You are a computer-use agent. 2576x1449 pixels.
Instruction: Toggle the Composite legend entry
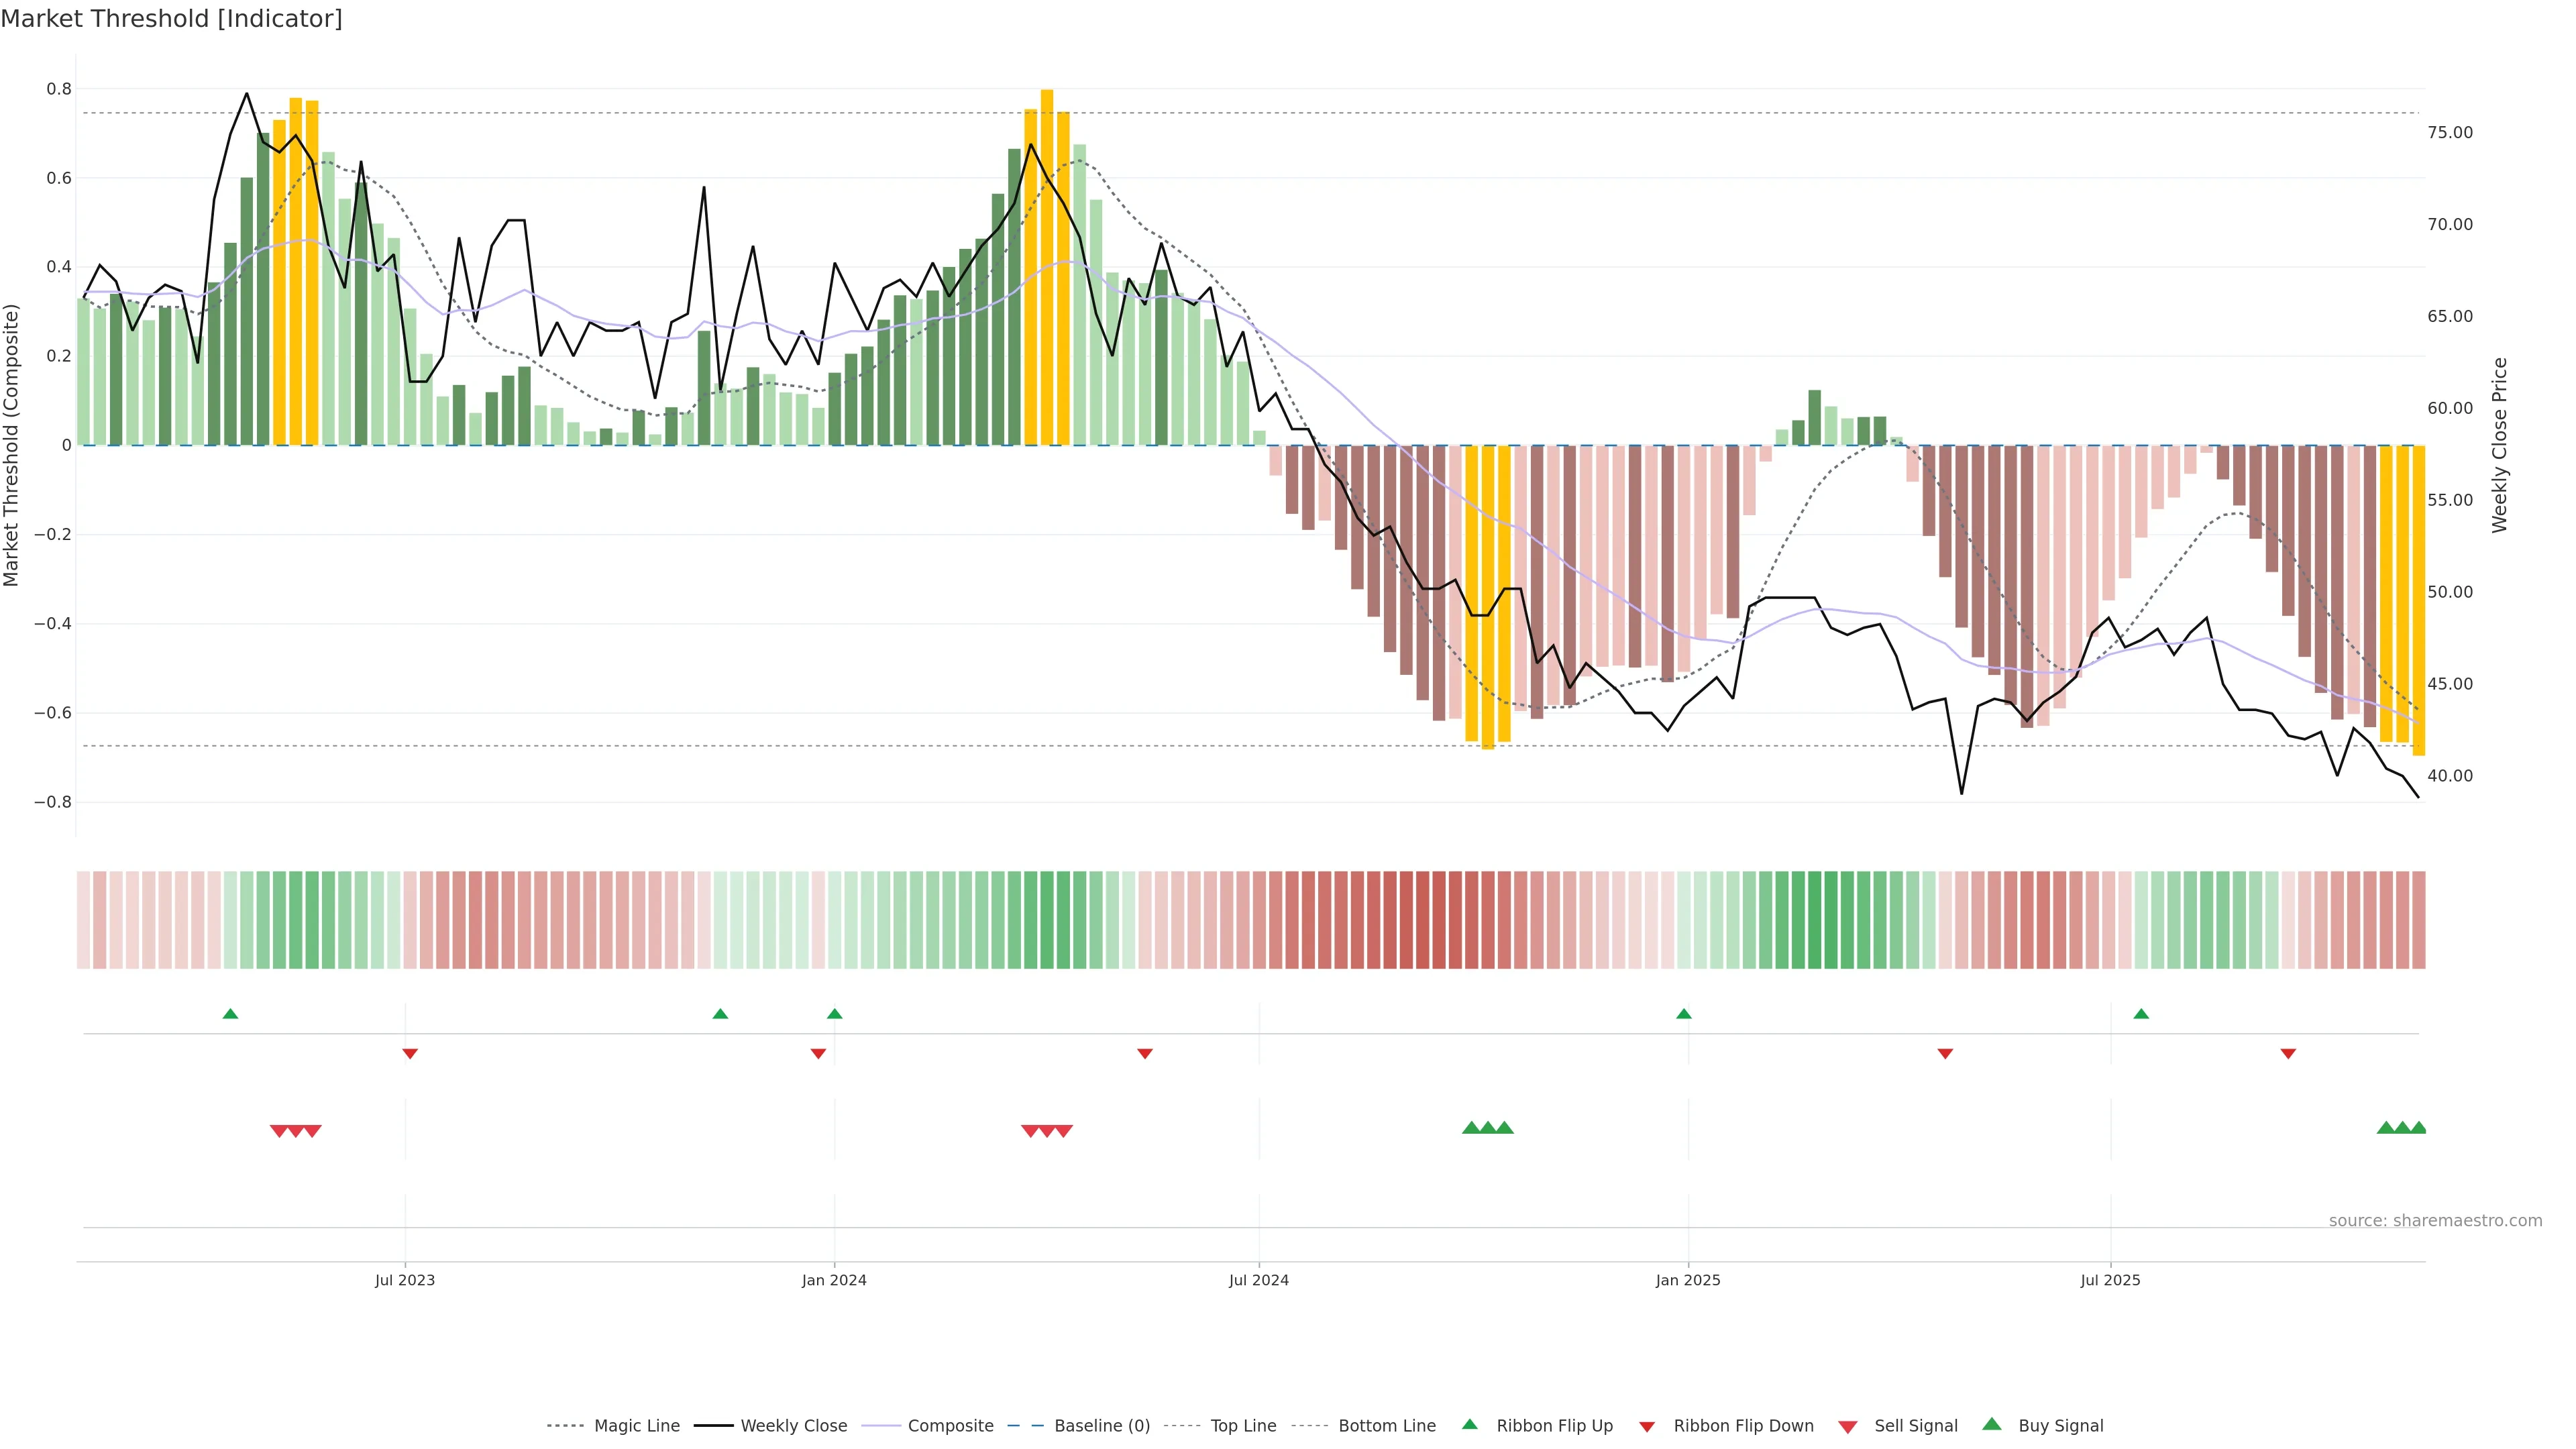point(950,1426)
